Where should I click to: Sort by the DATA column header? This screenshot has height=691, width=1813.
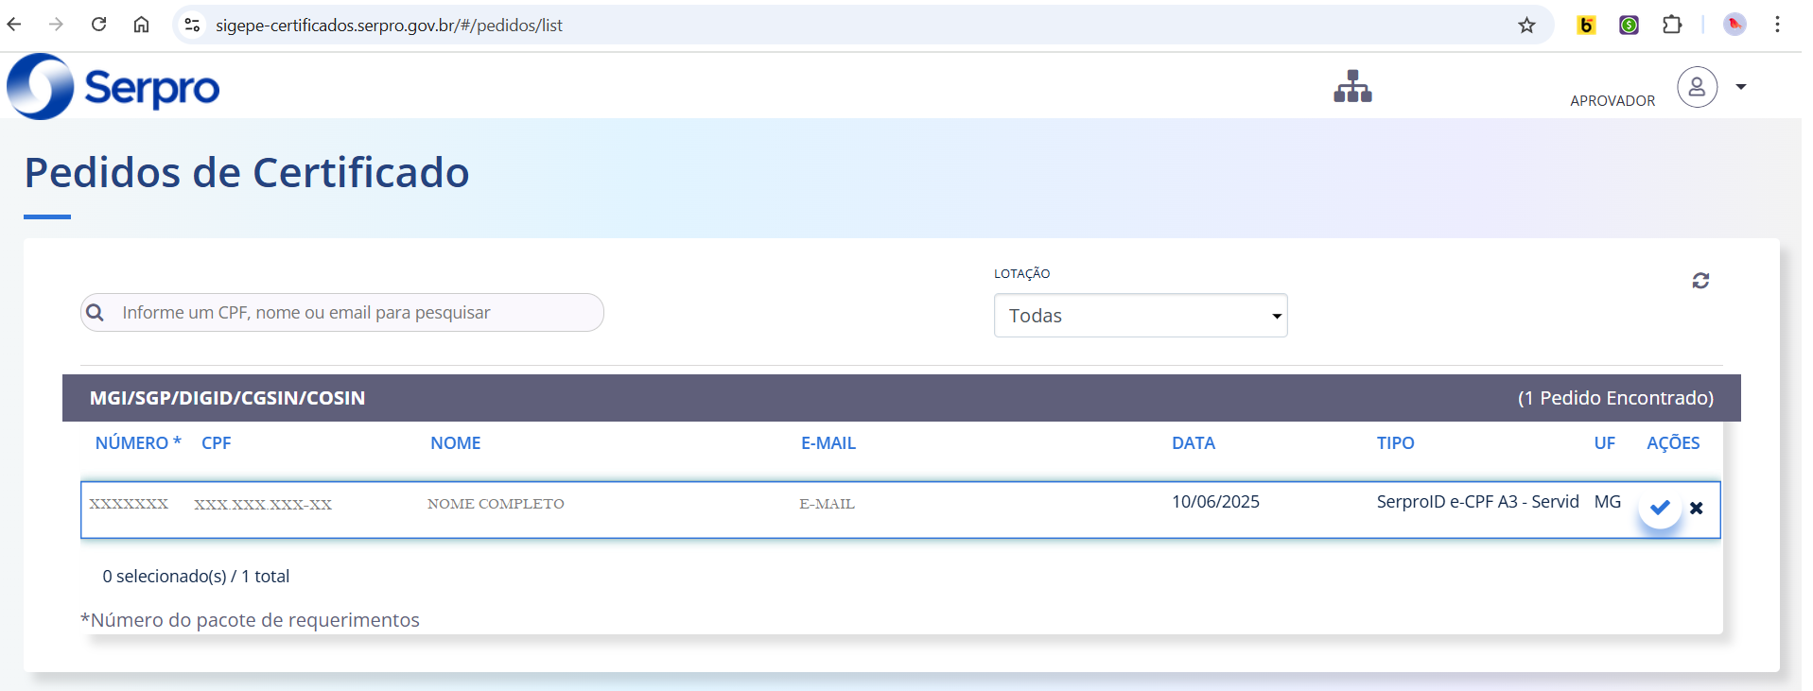pyautogui.click(x=1194, y=443)
